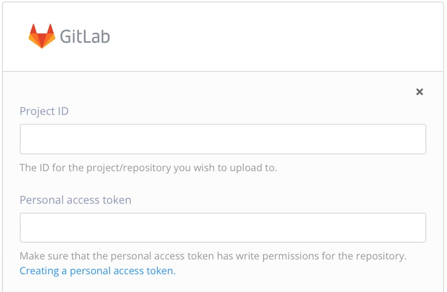Click the GitLab branding area

point(69,36)
